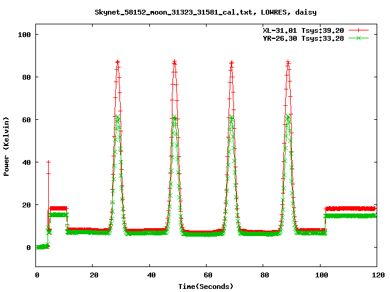390x292 pixels.
Task: Click the green legend line sample
Action: point(358,38)
